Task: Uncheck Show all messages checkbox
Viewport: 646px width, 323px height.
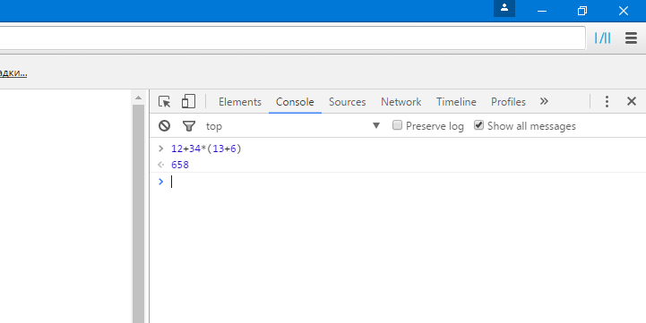Action: pos(478,125)
